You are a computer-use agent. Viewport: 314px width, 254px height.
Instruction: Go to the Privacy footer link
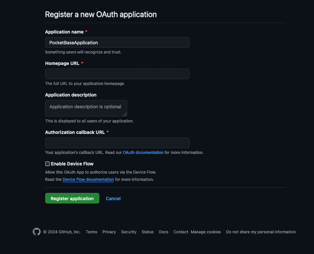[x=109, y=232]
